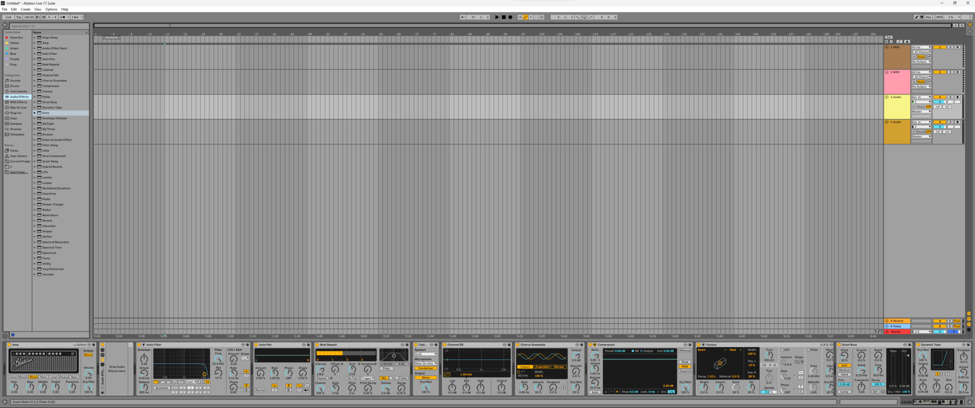This screenshot has width=975, height=408.
Task: Open All Ins dropdown on 1 MIDI
Action: (x=922, y=47)
